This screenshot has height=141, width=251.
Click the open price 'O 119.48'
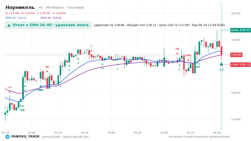[12, 13]
